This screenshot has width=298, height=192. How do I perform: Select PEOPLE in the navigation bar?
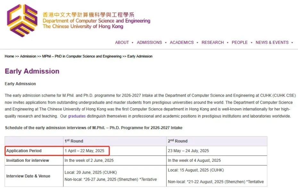tap(240, 42)
